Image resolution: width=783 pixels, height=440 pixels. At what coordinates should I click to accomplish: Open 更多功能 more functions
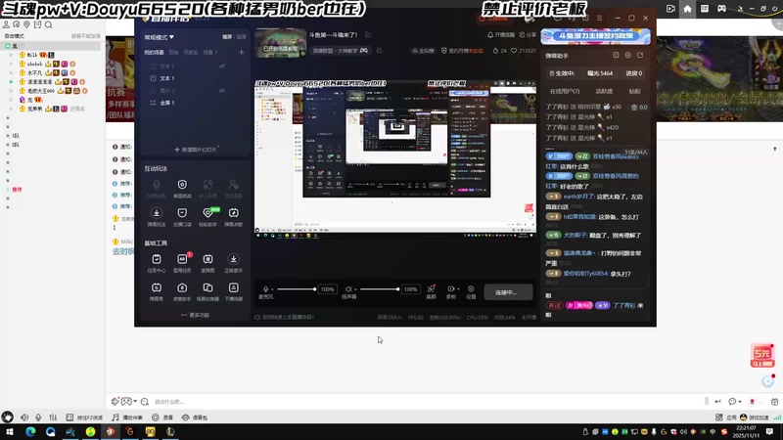pyautogui.click(x=195, y=315)
